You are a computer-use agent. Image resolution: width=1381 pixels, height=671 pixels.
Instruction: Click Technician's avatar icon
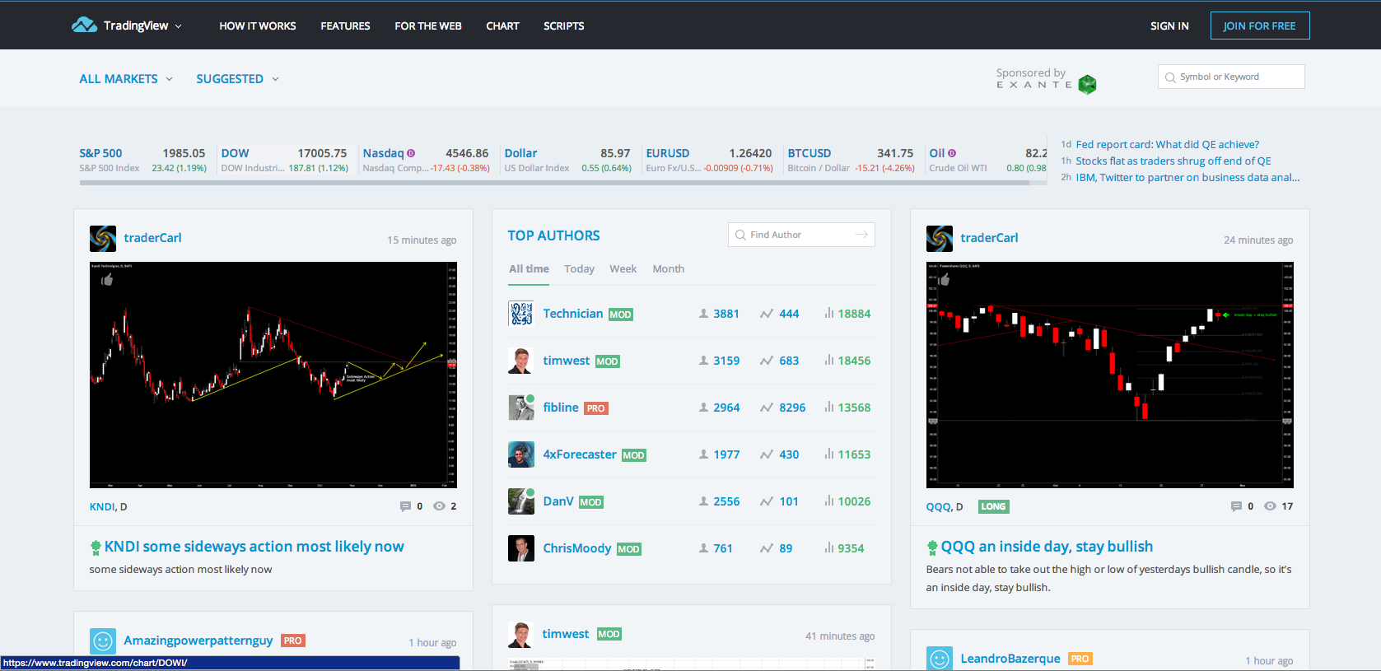pos(521,314)
